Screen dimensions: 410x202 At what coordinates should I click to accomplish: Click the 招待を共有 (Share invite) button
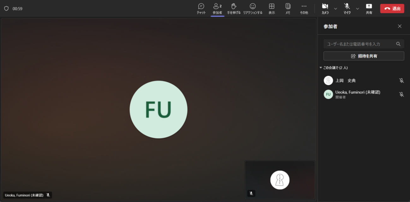(x=363, y=56)
